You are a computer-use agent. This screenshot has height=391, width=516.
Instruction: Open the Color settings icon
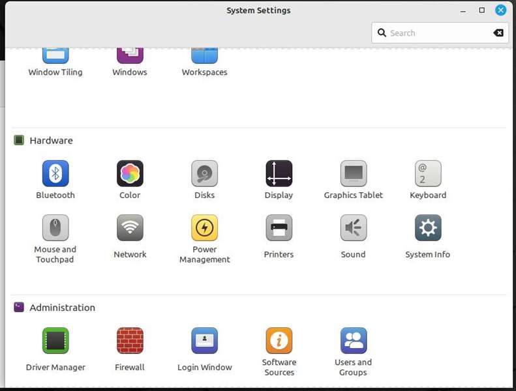coord(130,173)
